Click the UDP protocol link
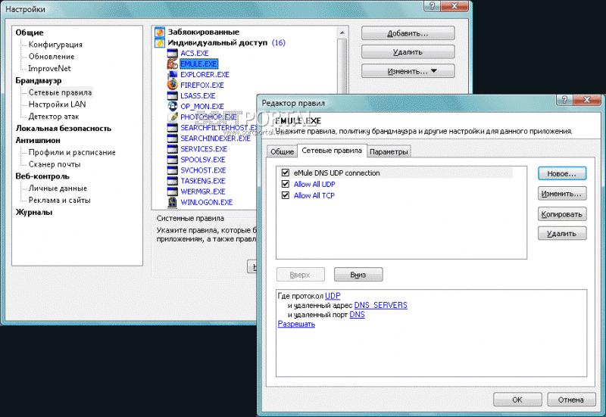Image resolution: width=606 pixels, height=417 pixels. pyautogui.click(x=333, y=296)
